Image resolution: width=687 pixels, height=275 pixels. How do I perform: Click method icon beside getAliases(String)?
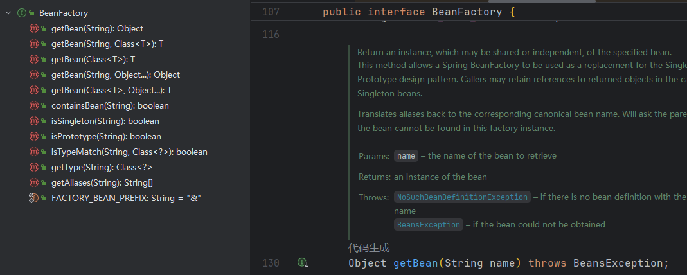tap(33, 182)
